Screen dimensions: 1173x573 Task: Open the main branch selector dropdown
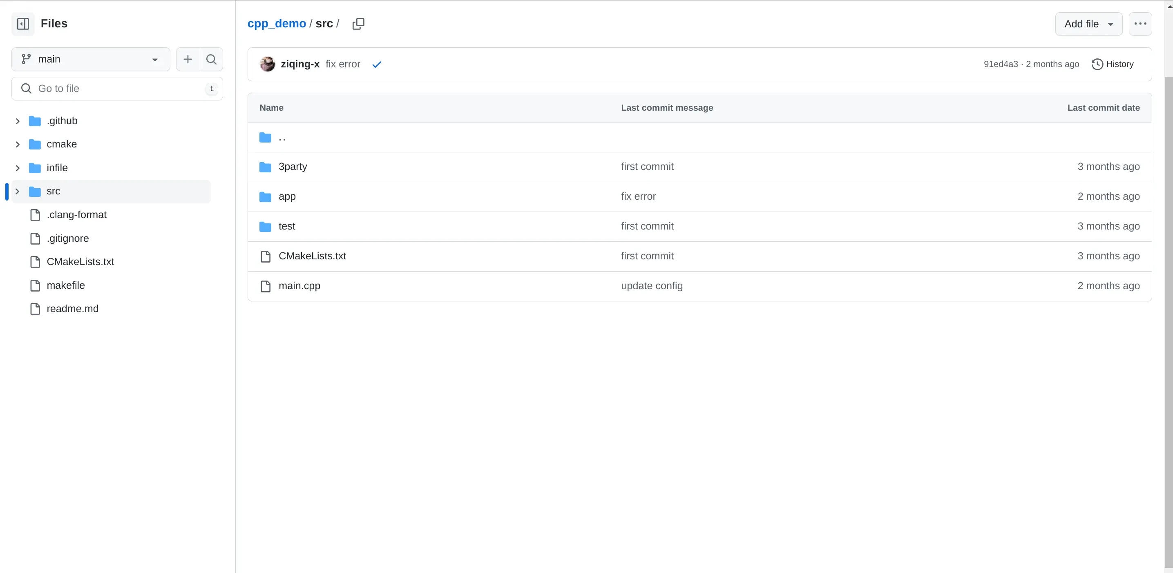pyautogui.click(x=91, y=59)
